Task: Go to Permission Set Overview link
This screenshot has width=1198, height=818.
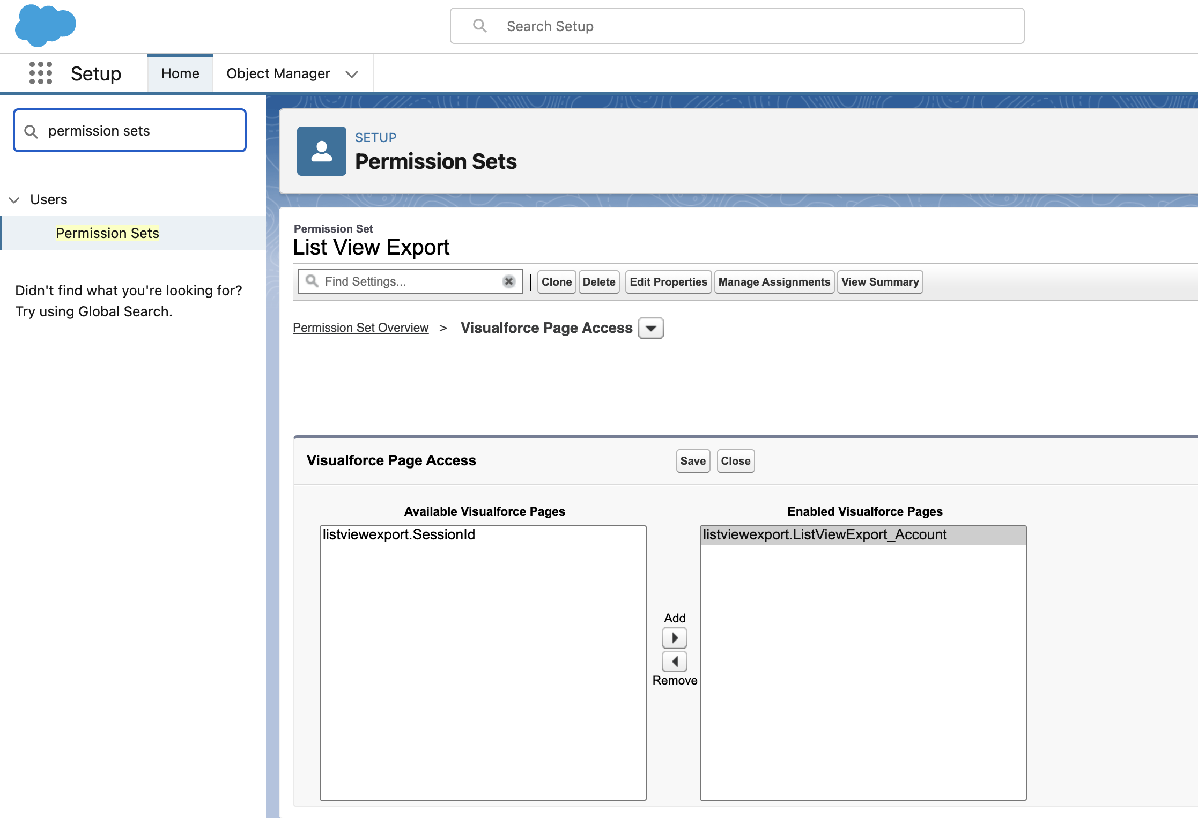Action: (x=361, y=328)
